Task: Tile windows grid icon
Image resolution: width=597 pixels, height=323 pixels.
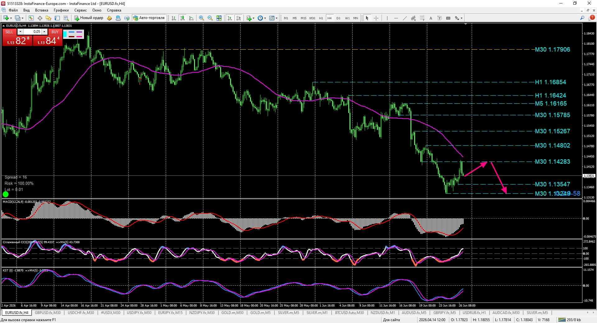Action: [219, 18]
